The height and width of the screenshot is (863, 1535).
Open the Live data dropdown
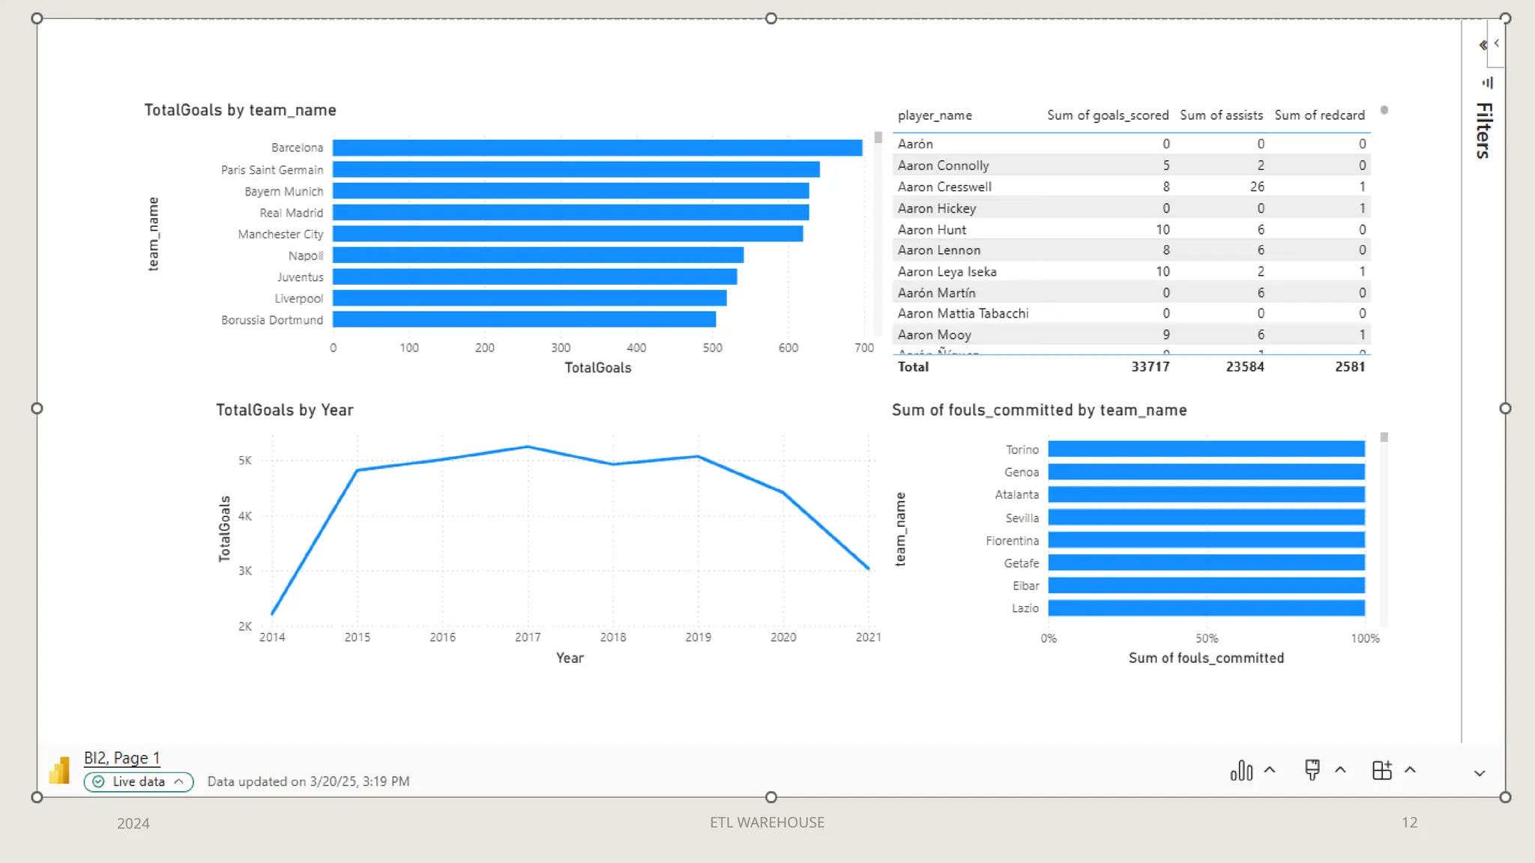pyautogui.click(x=139, y=781)
